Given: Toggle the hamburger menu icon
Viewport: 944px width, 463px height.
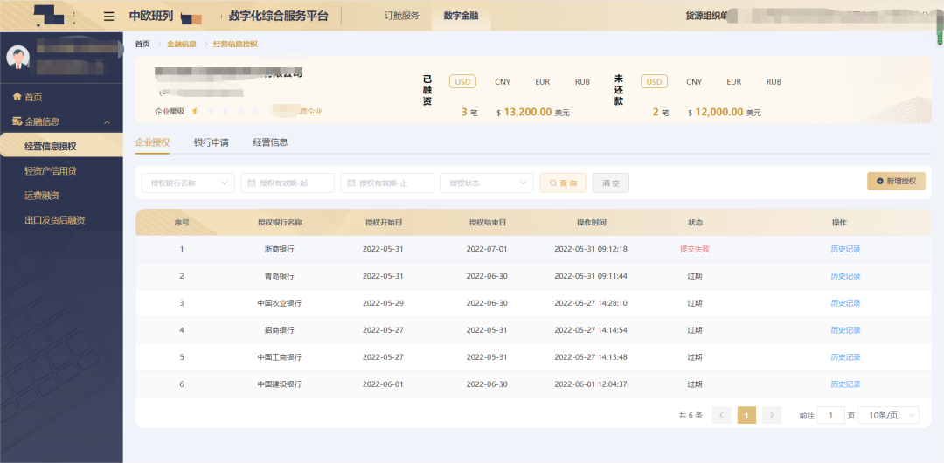Looking at the screenshot, I should [109, 17].
